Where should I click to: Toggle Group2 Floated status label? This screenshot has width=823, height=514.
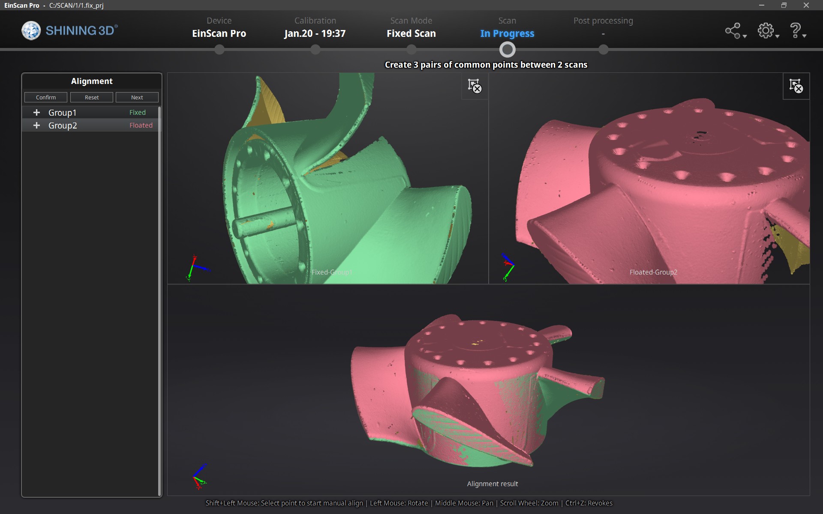click(x=141, y=125)
